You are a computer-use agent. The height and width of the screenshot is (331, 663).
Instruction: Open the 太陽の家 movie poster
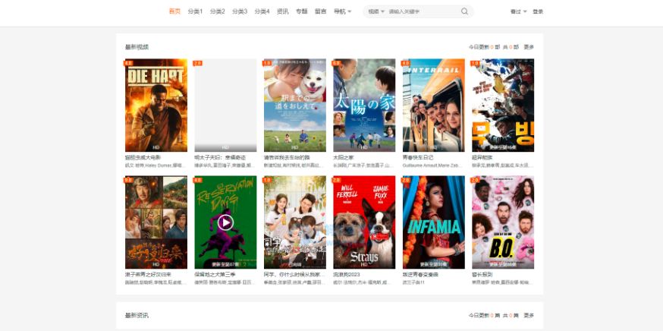pos(364,105)
